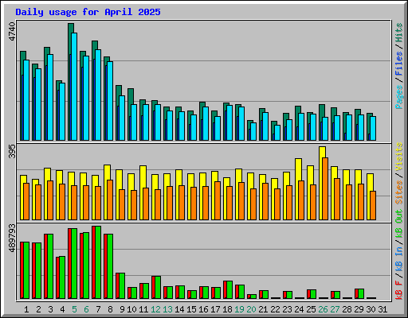Click the 'Sites' legend label
Viewport: 408px width, 318px height.
click(399, 192)
